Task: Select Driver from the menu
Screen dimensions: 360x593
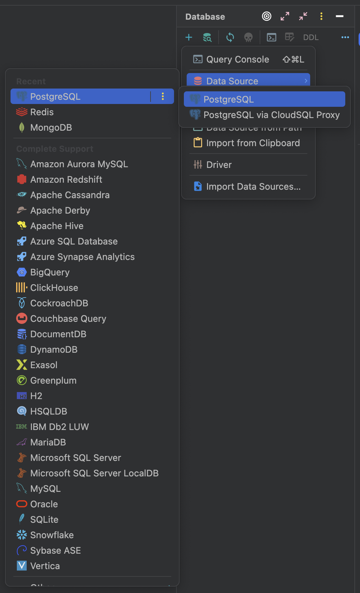Action: pos(219,165)
